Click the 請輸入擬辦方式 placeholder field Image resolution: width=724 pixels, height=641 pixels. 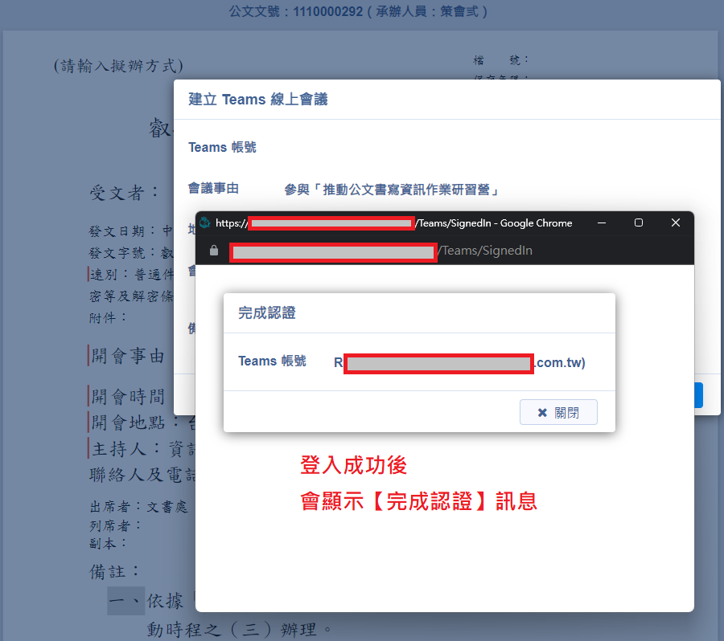pos(118,66)
